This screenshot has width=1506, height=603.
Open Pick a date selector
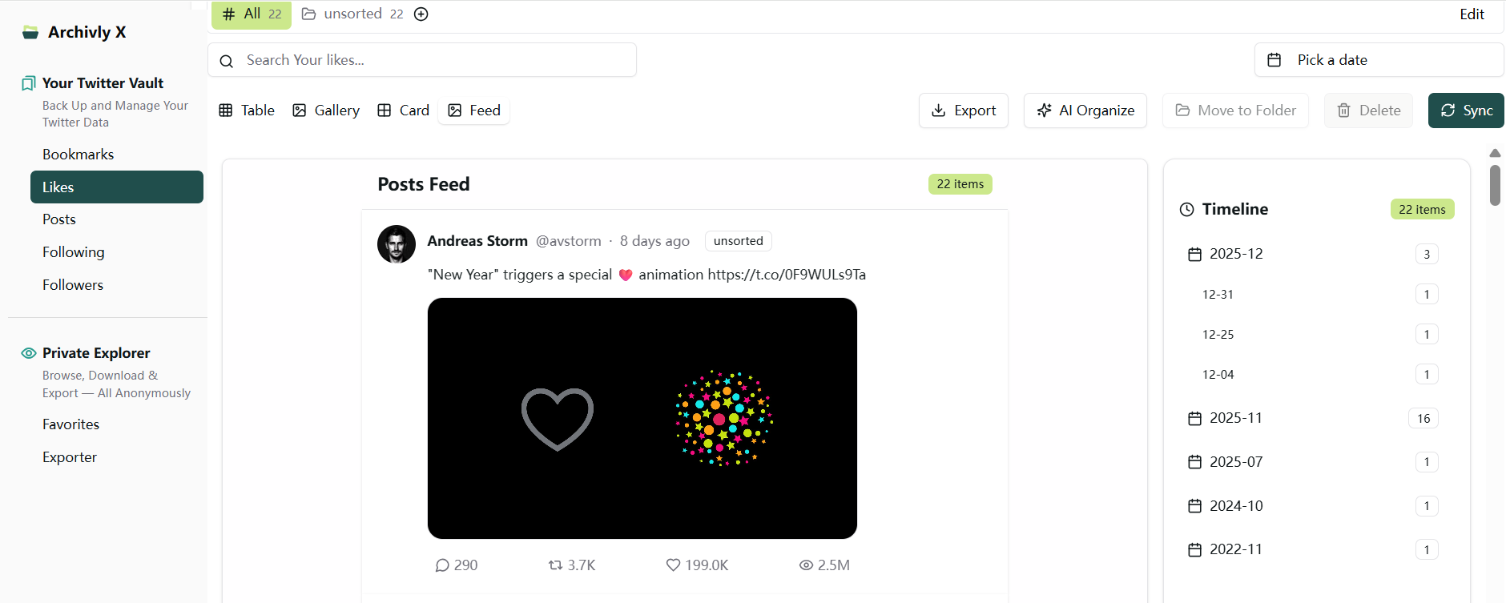coord(1332,59)
